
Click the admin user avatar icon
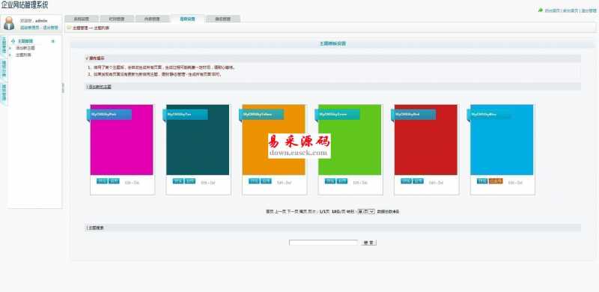pos(9,23)
